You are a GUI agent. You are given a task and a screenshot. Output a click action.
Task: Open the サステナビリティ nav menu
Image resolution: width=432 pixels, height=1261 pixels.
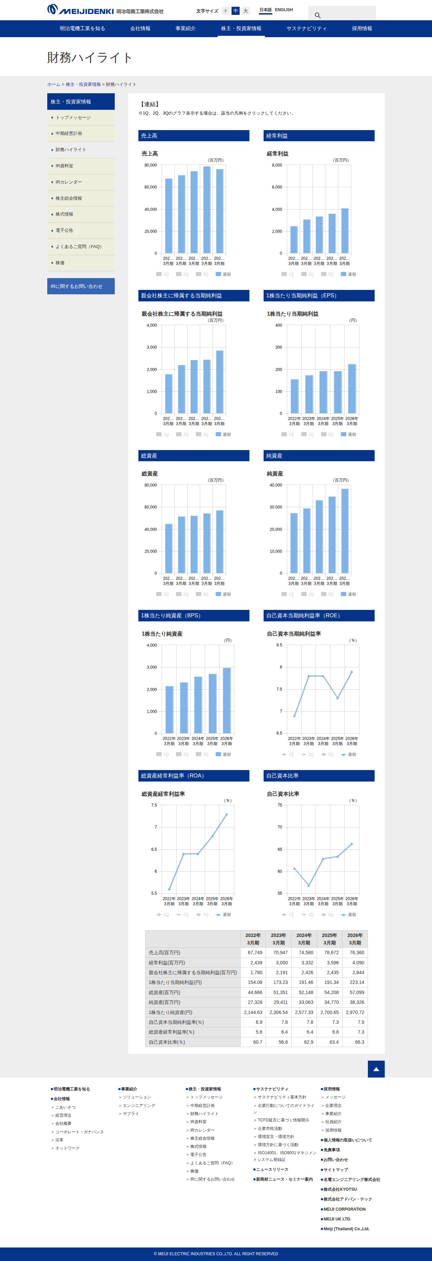[x=306, y=28]
